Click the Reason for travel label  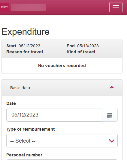coord(25,52)
